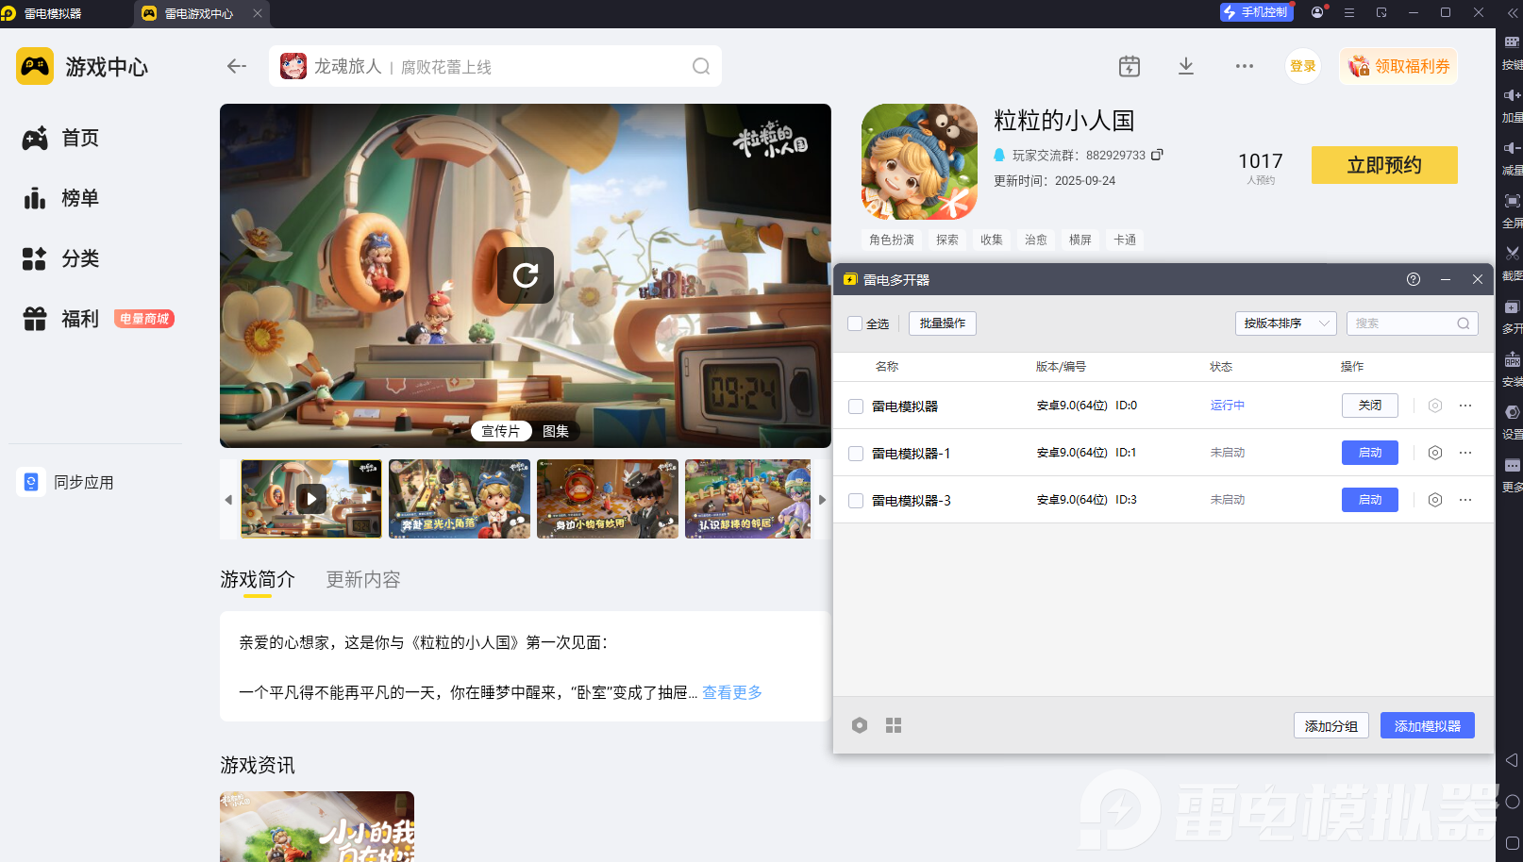Open the 首页 home section

60,138
